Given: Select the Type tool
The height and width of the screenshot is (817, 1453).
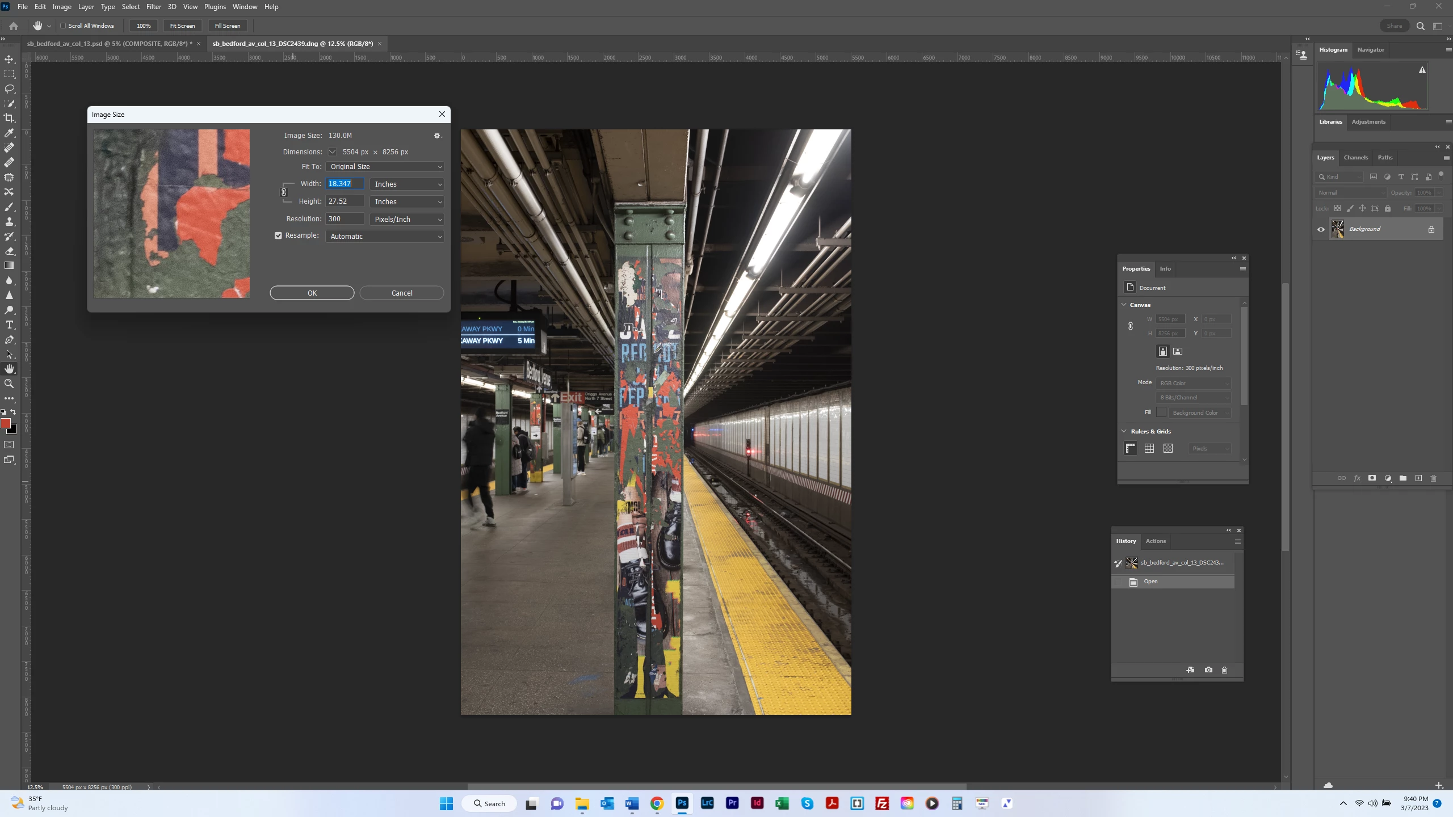Looking at the screenshot, I should coord(9,325).
